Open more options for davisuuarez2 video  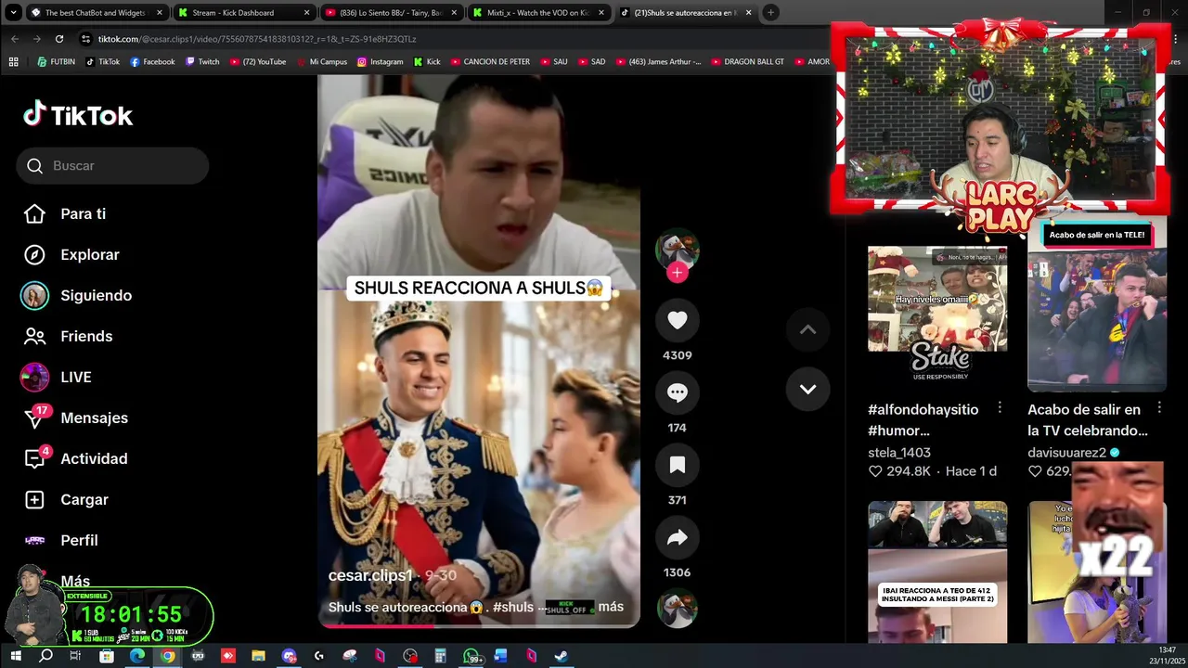point(1159,408)
